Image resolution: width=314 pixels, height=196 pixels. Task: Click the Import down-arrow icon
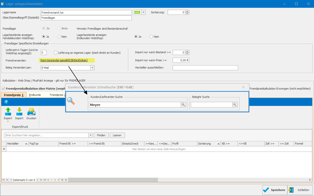[19, 112]
